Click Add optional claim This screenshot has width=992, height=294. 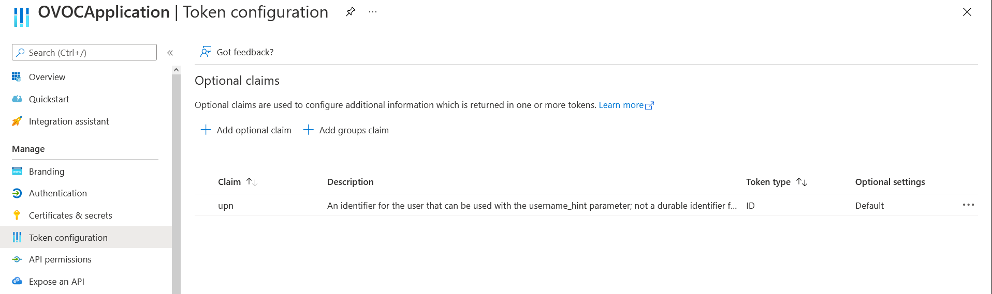click(x=246, y=130)
